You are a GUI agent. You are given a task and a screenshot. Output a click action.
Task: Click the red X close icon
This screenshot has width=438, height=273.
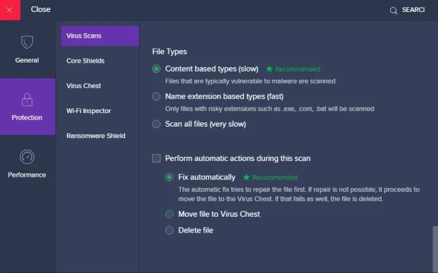click(9, 10)
